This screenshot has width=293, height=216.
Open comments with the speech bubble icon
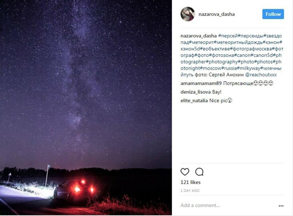pos(199,172)
